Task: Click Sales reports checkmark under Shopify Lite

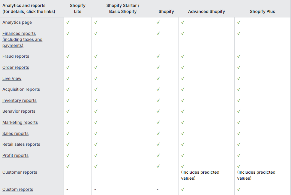Action: tap(68, 133)
